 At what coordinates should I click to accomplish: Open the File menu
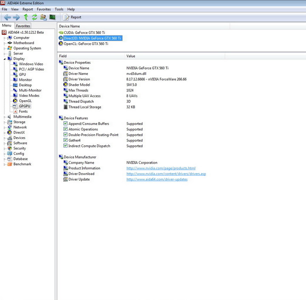coord(4,9)
